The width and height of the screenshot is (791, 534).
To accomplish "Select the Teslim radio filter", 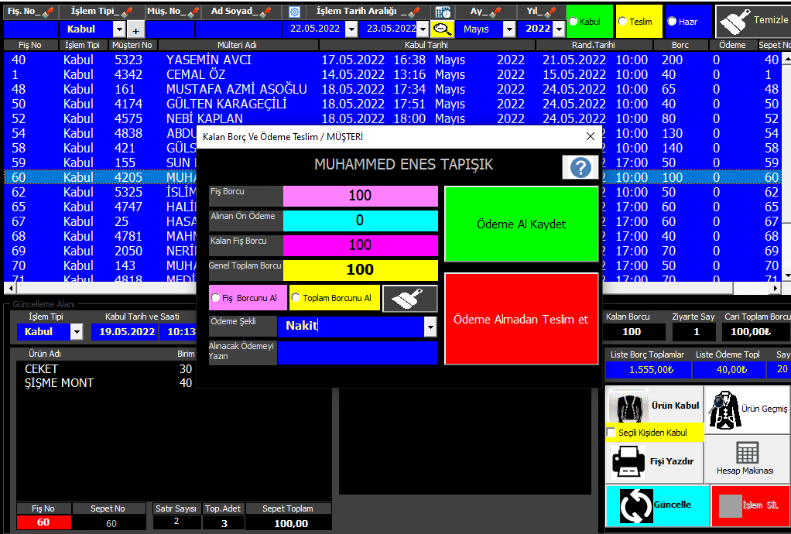I will [x=623, y=22].
